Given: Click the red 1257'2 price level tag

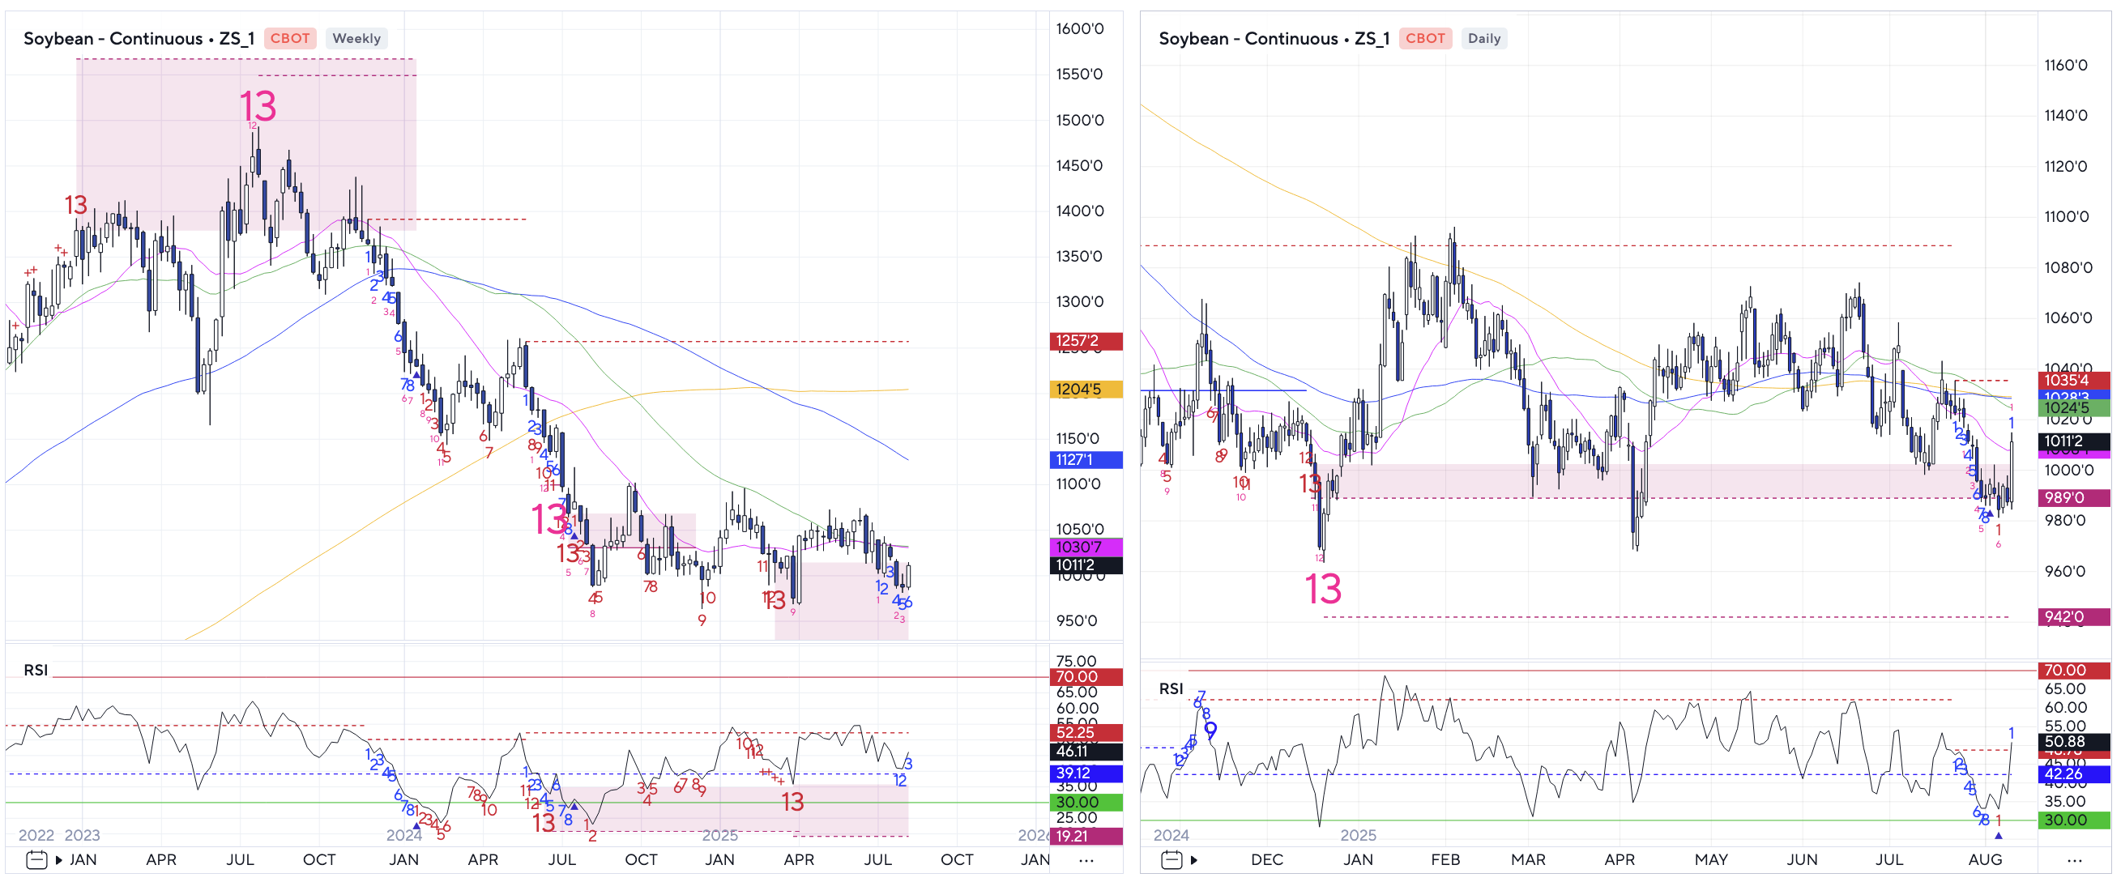Looking at the screenshot, I should pyautogui.click(x=1085, y=341).
